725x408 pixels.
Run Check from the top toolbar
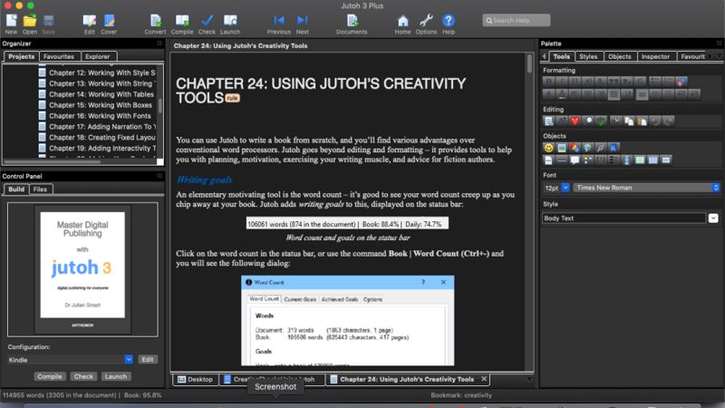(207, 24)
